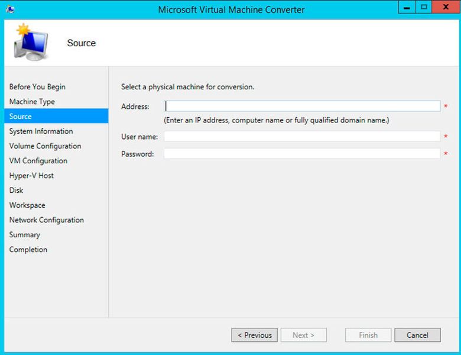Minimize the Converter window
The height and width of the screenshot is (355, 461).
407,7
